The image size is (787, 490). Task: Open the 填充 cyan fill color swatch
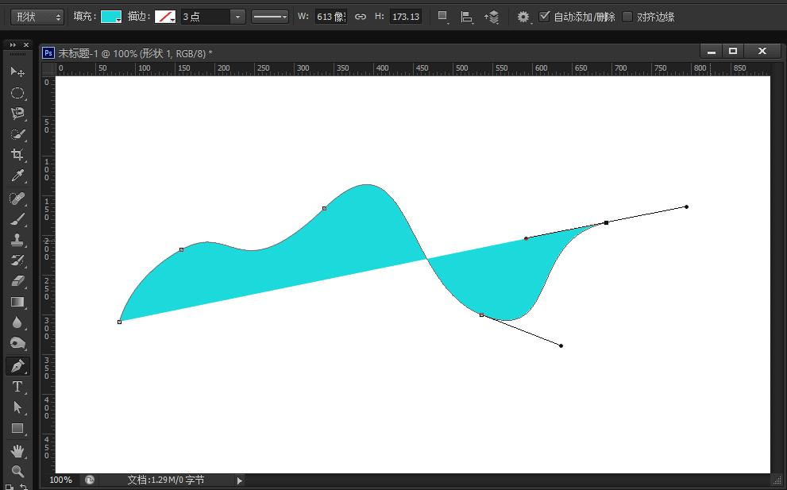click(x=111, y=17)
